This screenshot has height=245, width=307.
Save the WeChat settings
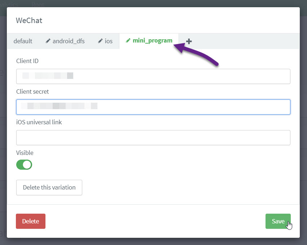tap(278, 221)
